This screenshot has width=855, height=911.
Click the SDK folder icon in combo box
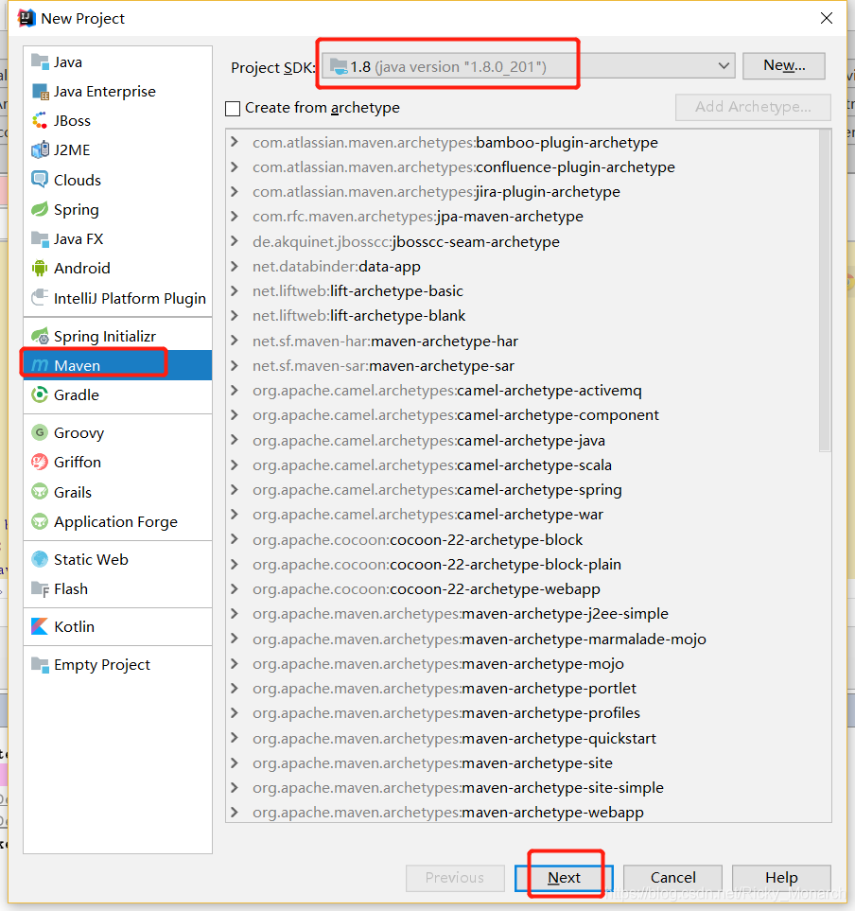[x=339, y=67]
